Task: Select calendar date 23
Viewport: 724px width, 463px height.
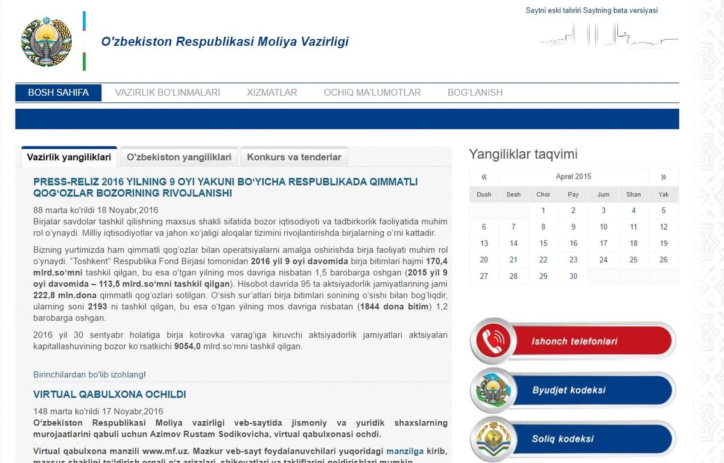Action: pos(573,260)
